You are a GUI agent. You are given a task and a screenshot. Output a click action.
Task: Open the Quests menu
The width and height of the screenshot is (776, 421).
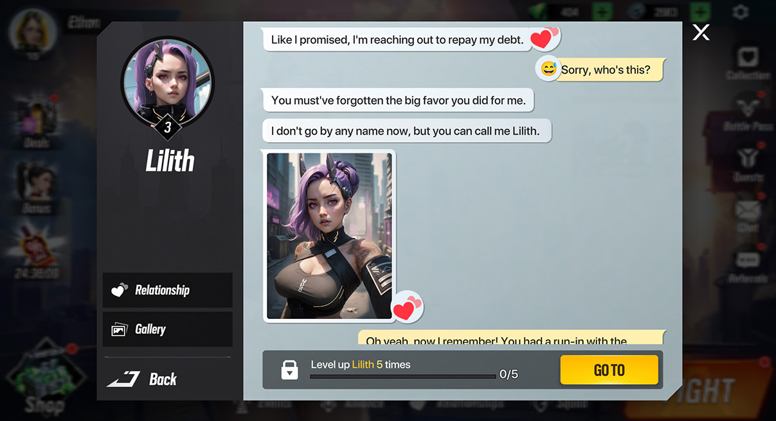[746, 159]
